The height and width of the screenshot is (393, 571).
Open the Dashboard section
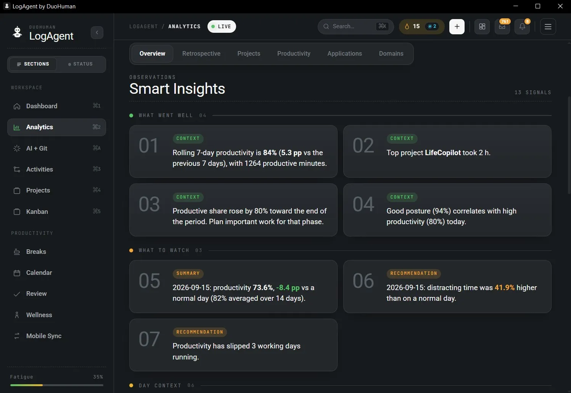point(56,106)
